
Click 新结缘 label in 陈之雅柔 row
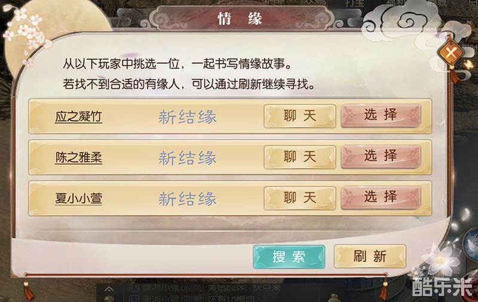(x=187, y=158)
